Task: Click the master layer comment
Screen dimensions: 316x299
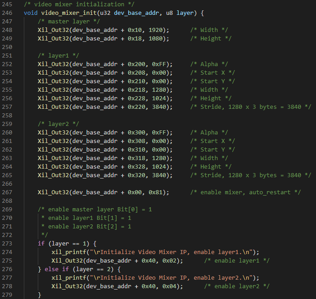Action: click(x=69, y=22)
